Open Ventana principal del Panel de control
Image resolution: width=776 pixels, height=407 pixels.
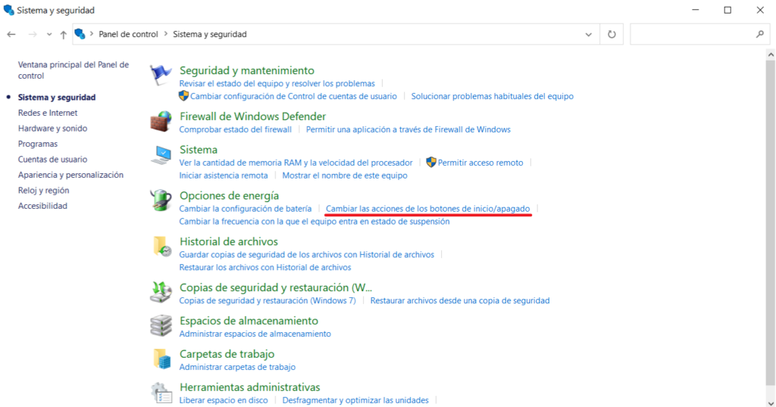pos(74,70)
